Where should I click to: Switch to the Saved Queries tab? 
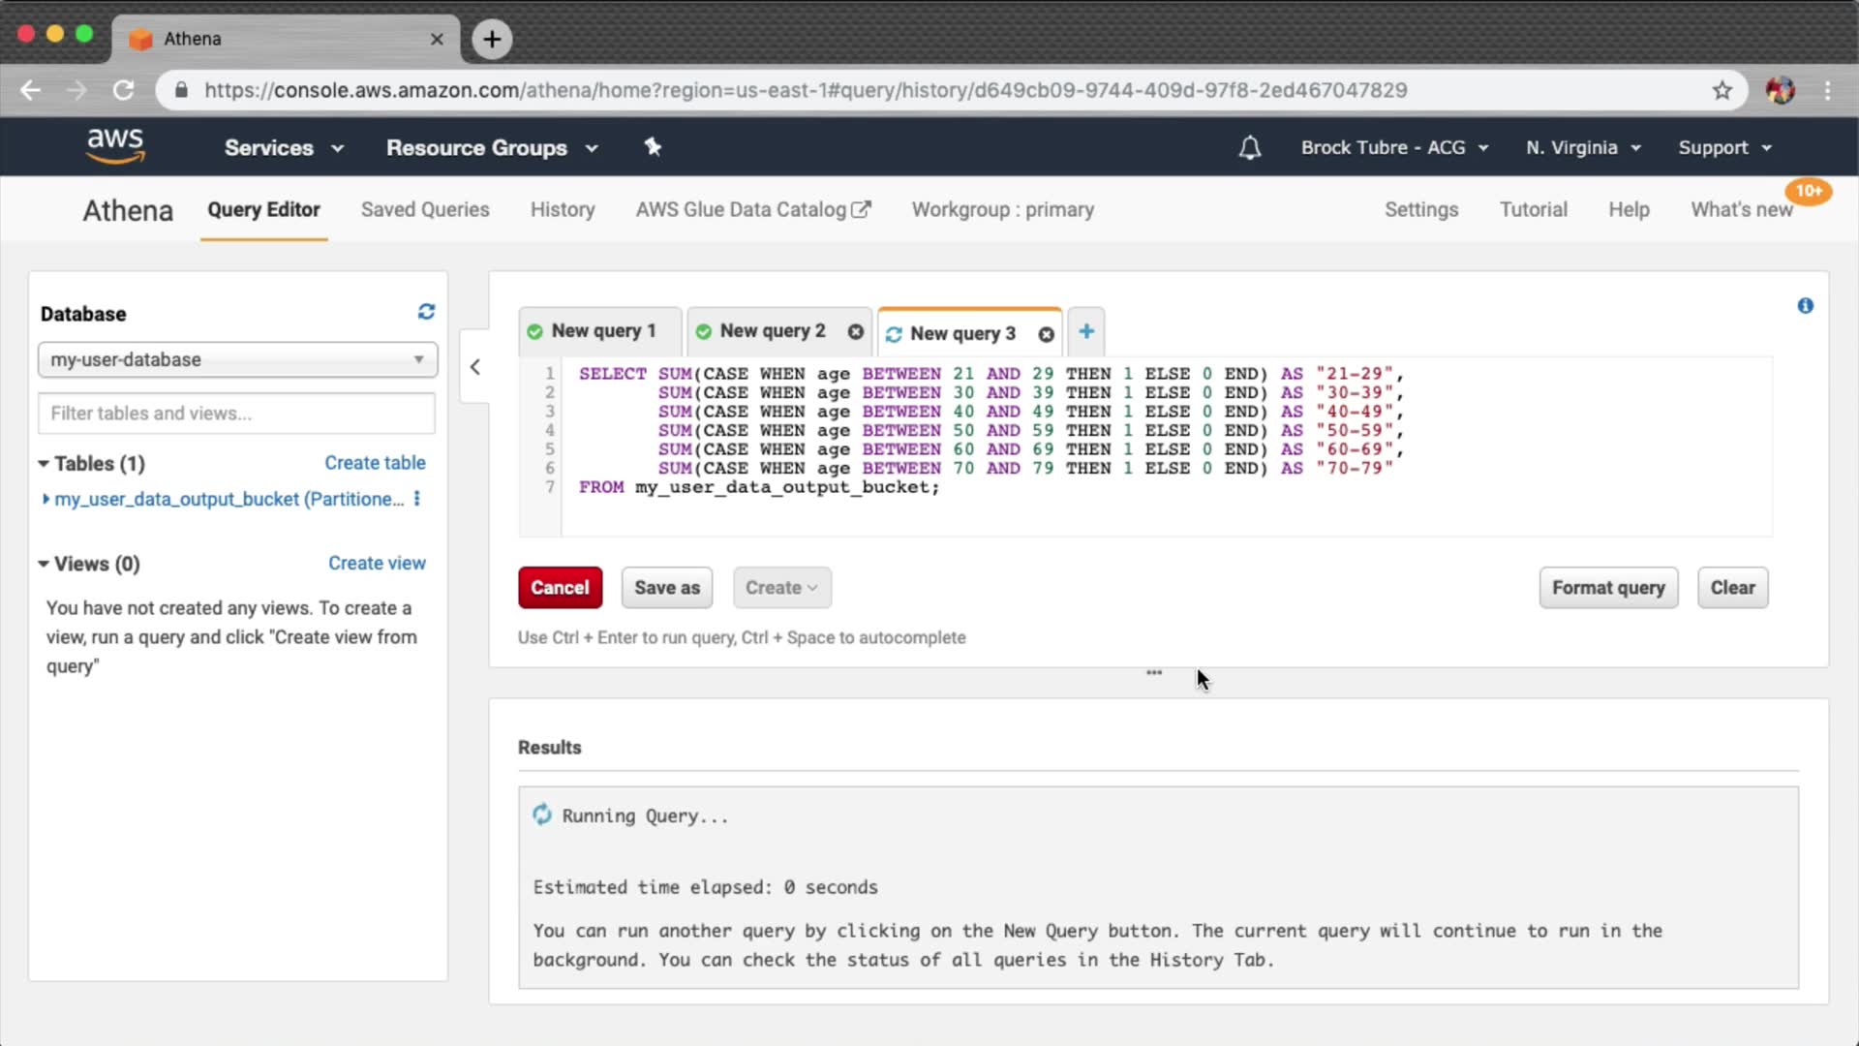tap(424, 210)
